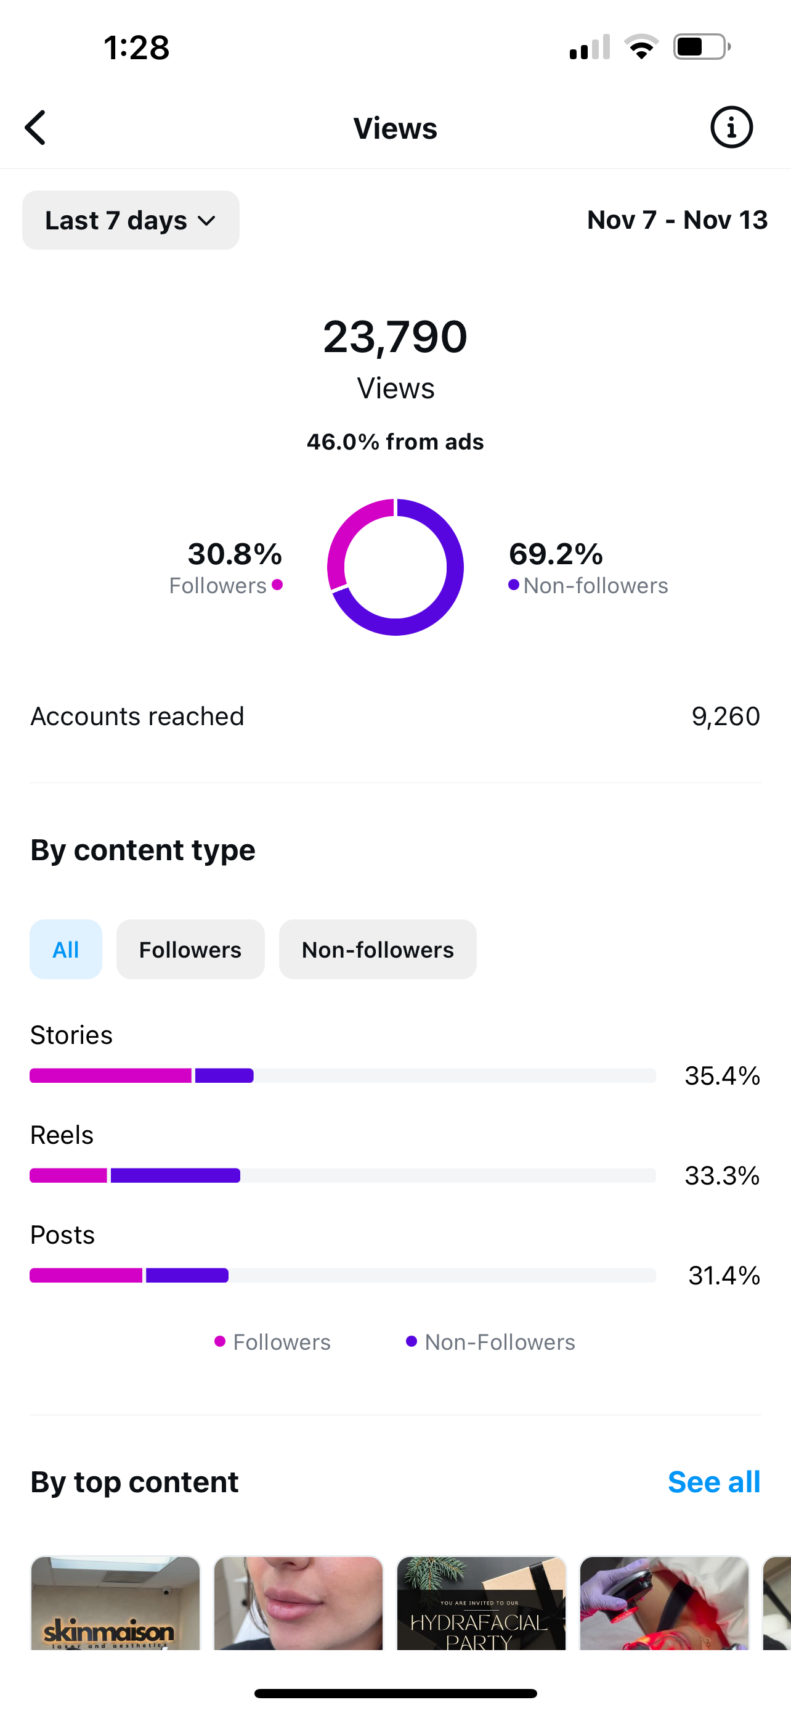
Task: Tap the back arrow icon
Action: (x=36, y=128)
